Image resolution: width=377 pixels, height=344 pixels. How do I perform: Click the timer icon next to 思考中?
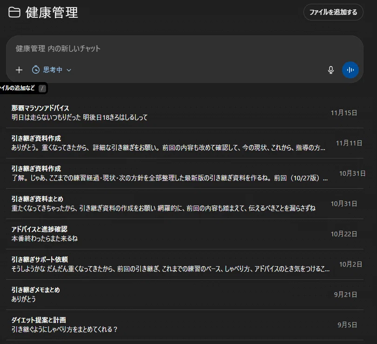[x=36, y=70]
